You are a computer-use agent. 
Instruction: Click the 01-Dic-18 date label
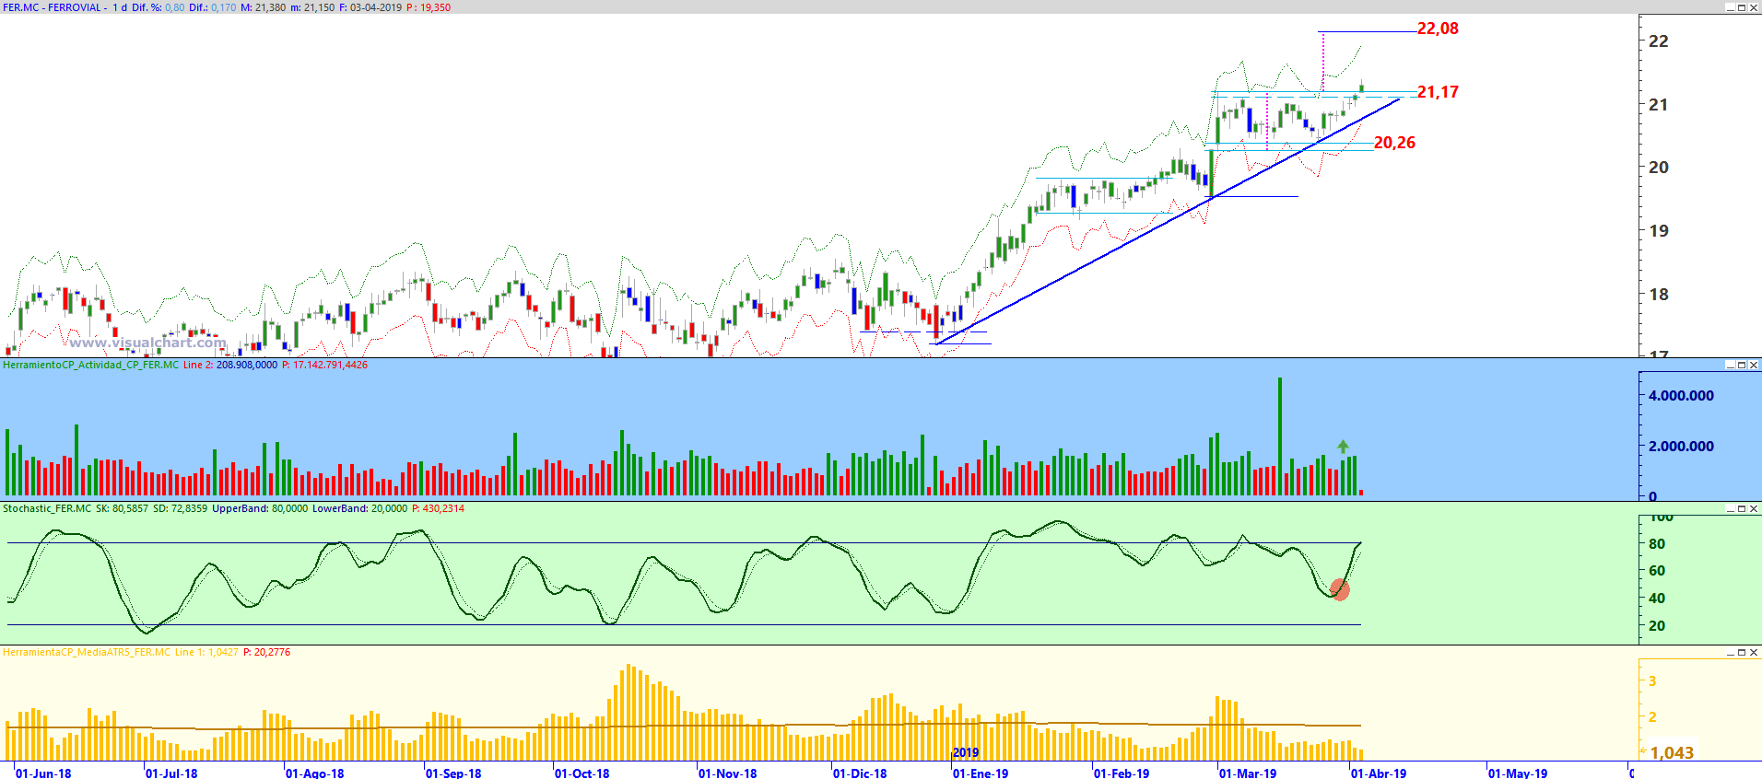(x=860, y=773)
